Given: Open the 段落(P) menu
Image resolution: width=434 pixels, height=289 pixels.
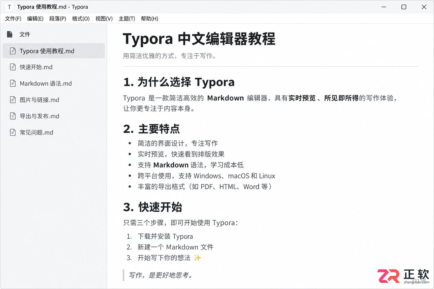Looking at the screenshot, I should [58, 19].
